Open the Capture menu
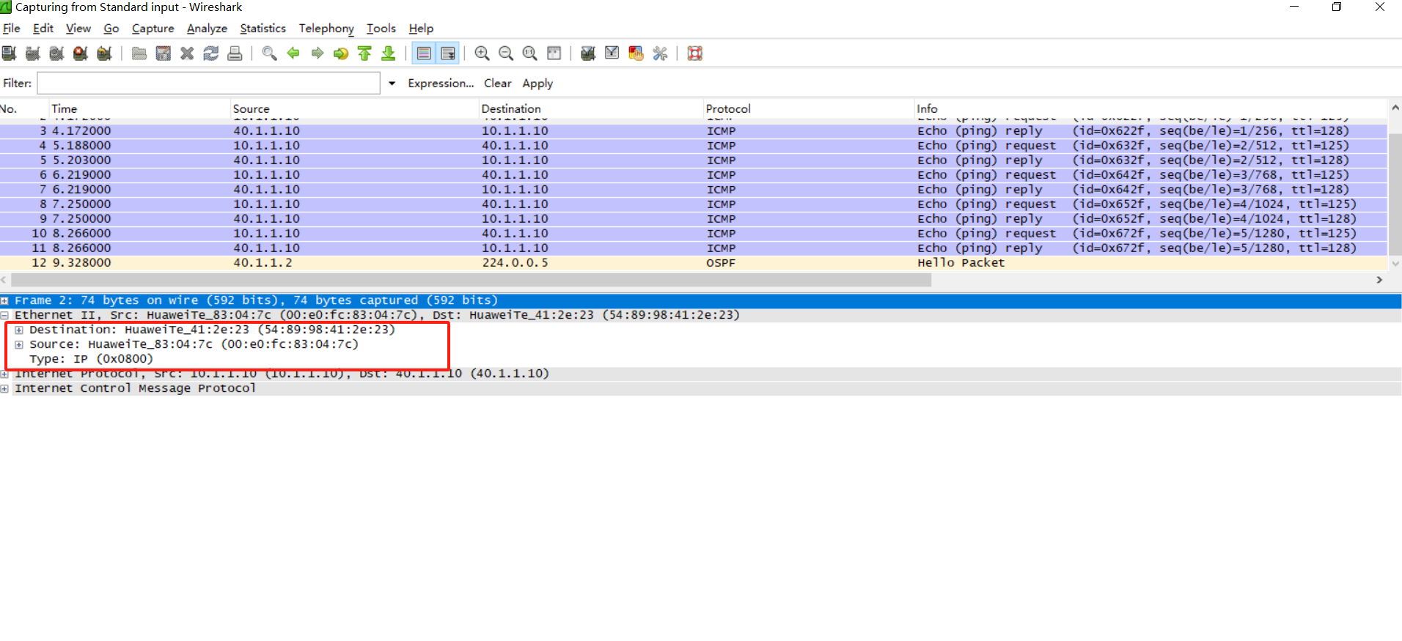This screenshot has width=1402, height=641. (153, 29)
